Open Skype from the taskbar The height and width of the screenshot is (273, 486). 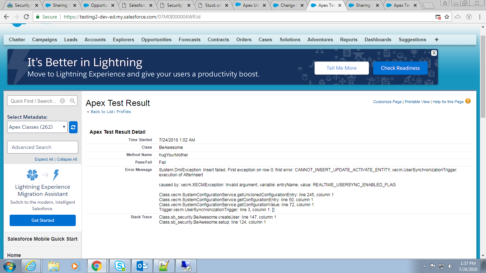(120, 266)
